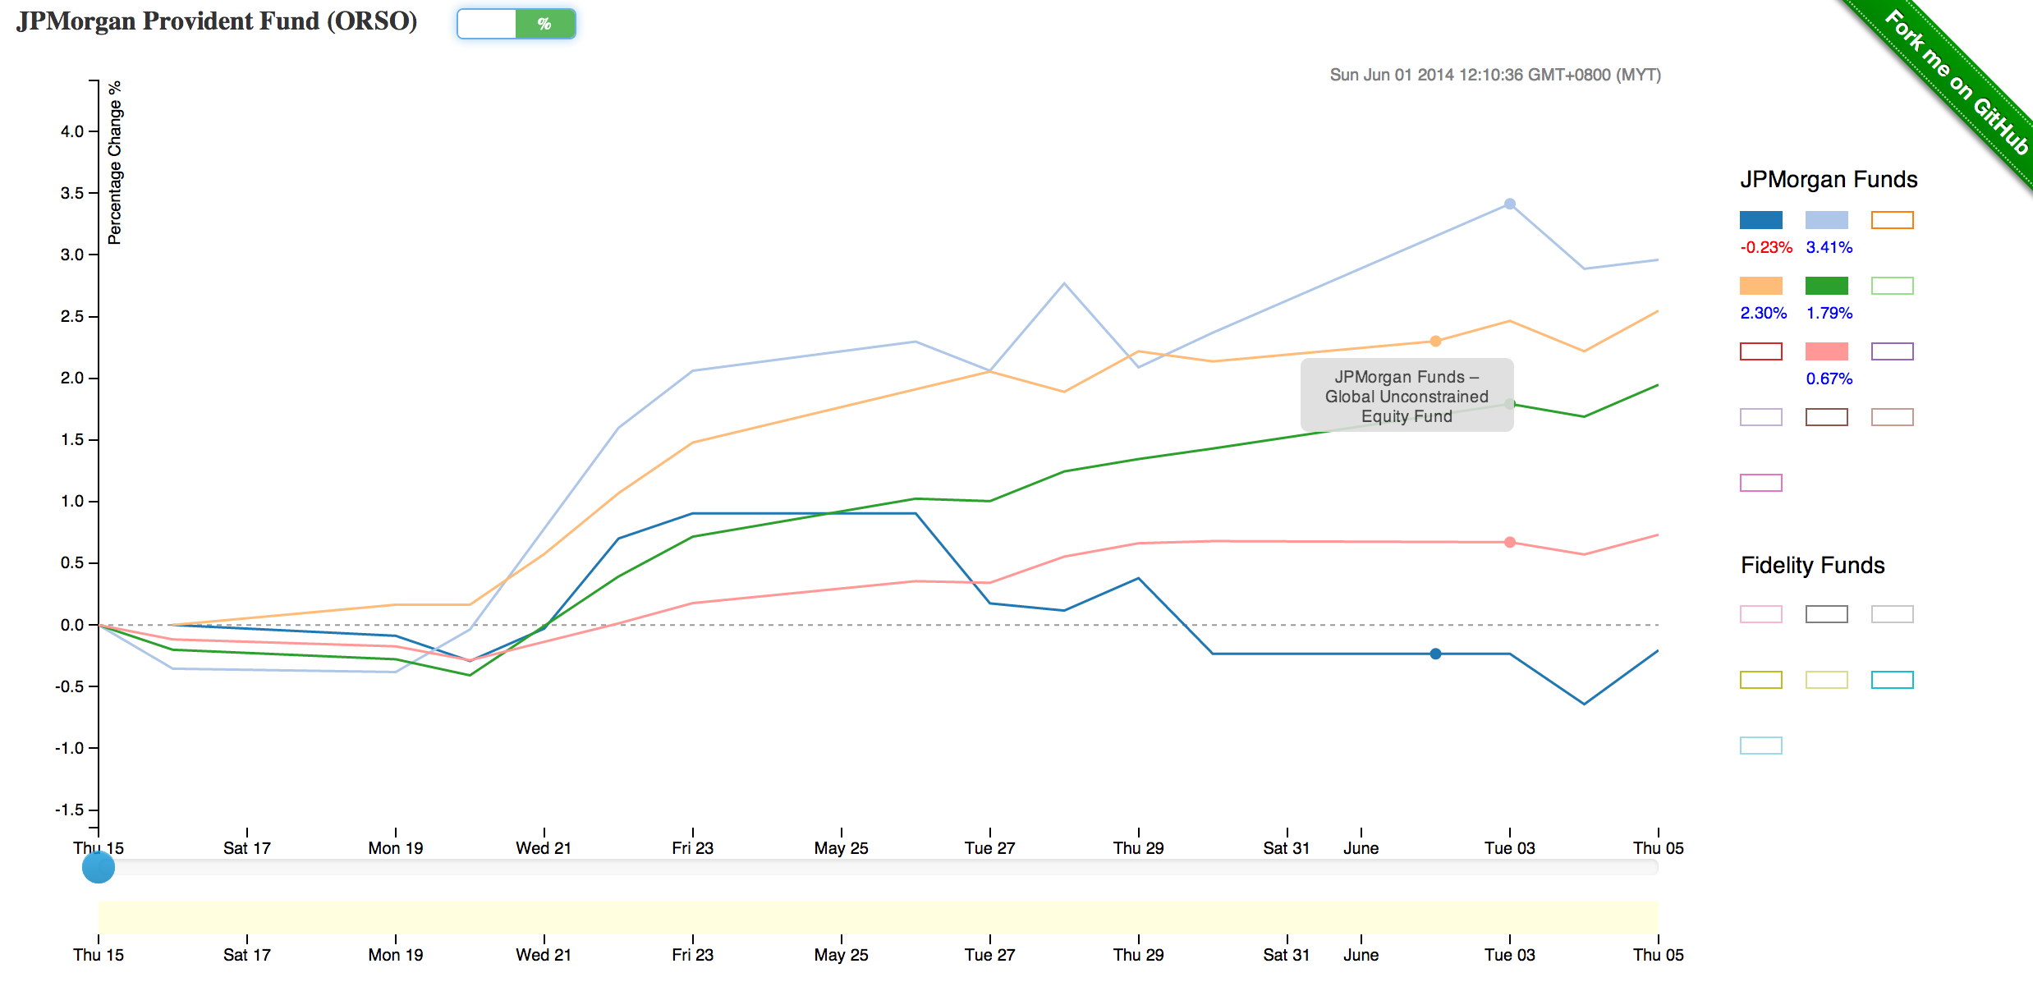Click the 0.67% legend value
The width and height of the screenshot is (2033, 982).
click(1829, 379)
